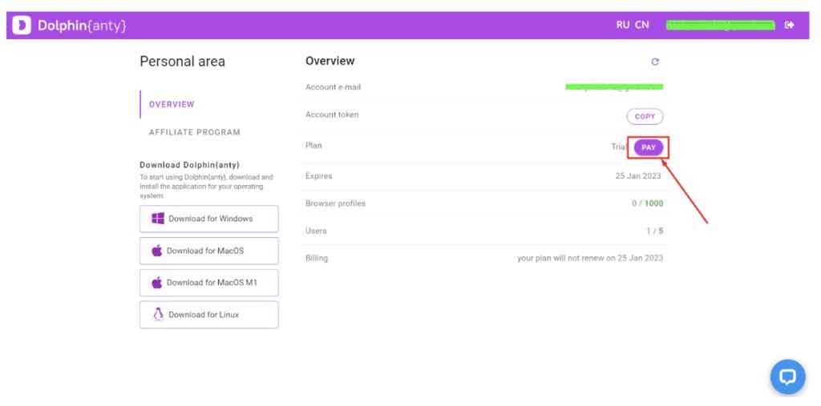This screenshot has height=406, width=821.
Task: Open the Affiliate Program section
Action: [x=195, y=132]
